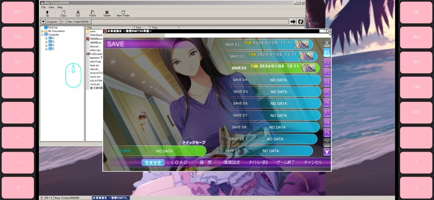Click the Copy toolbar icon
The width and height of the screenshot is (434, 200).
(x=63, y=14)
